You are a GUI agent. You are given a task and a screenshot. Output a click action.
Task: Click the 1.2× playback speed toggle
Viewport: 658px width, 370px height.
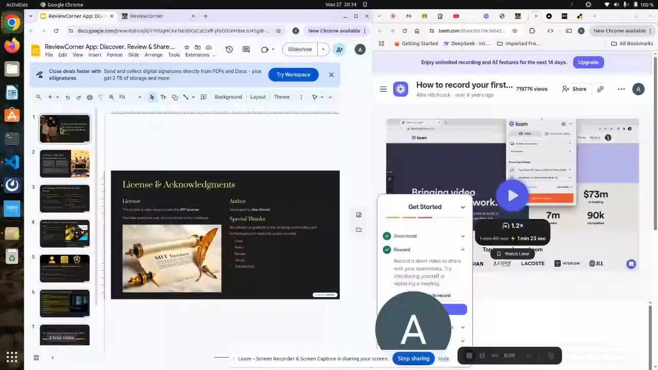point(513,226)
